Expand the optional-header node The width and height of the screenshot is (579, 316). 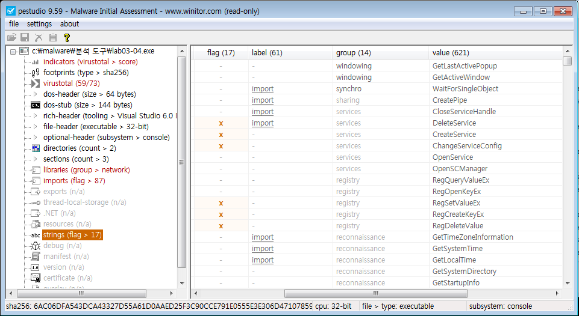click(x=36, y=138)
